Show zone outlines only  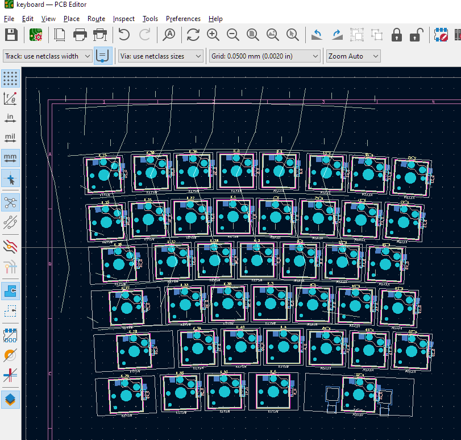point(11,311)
